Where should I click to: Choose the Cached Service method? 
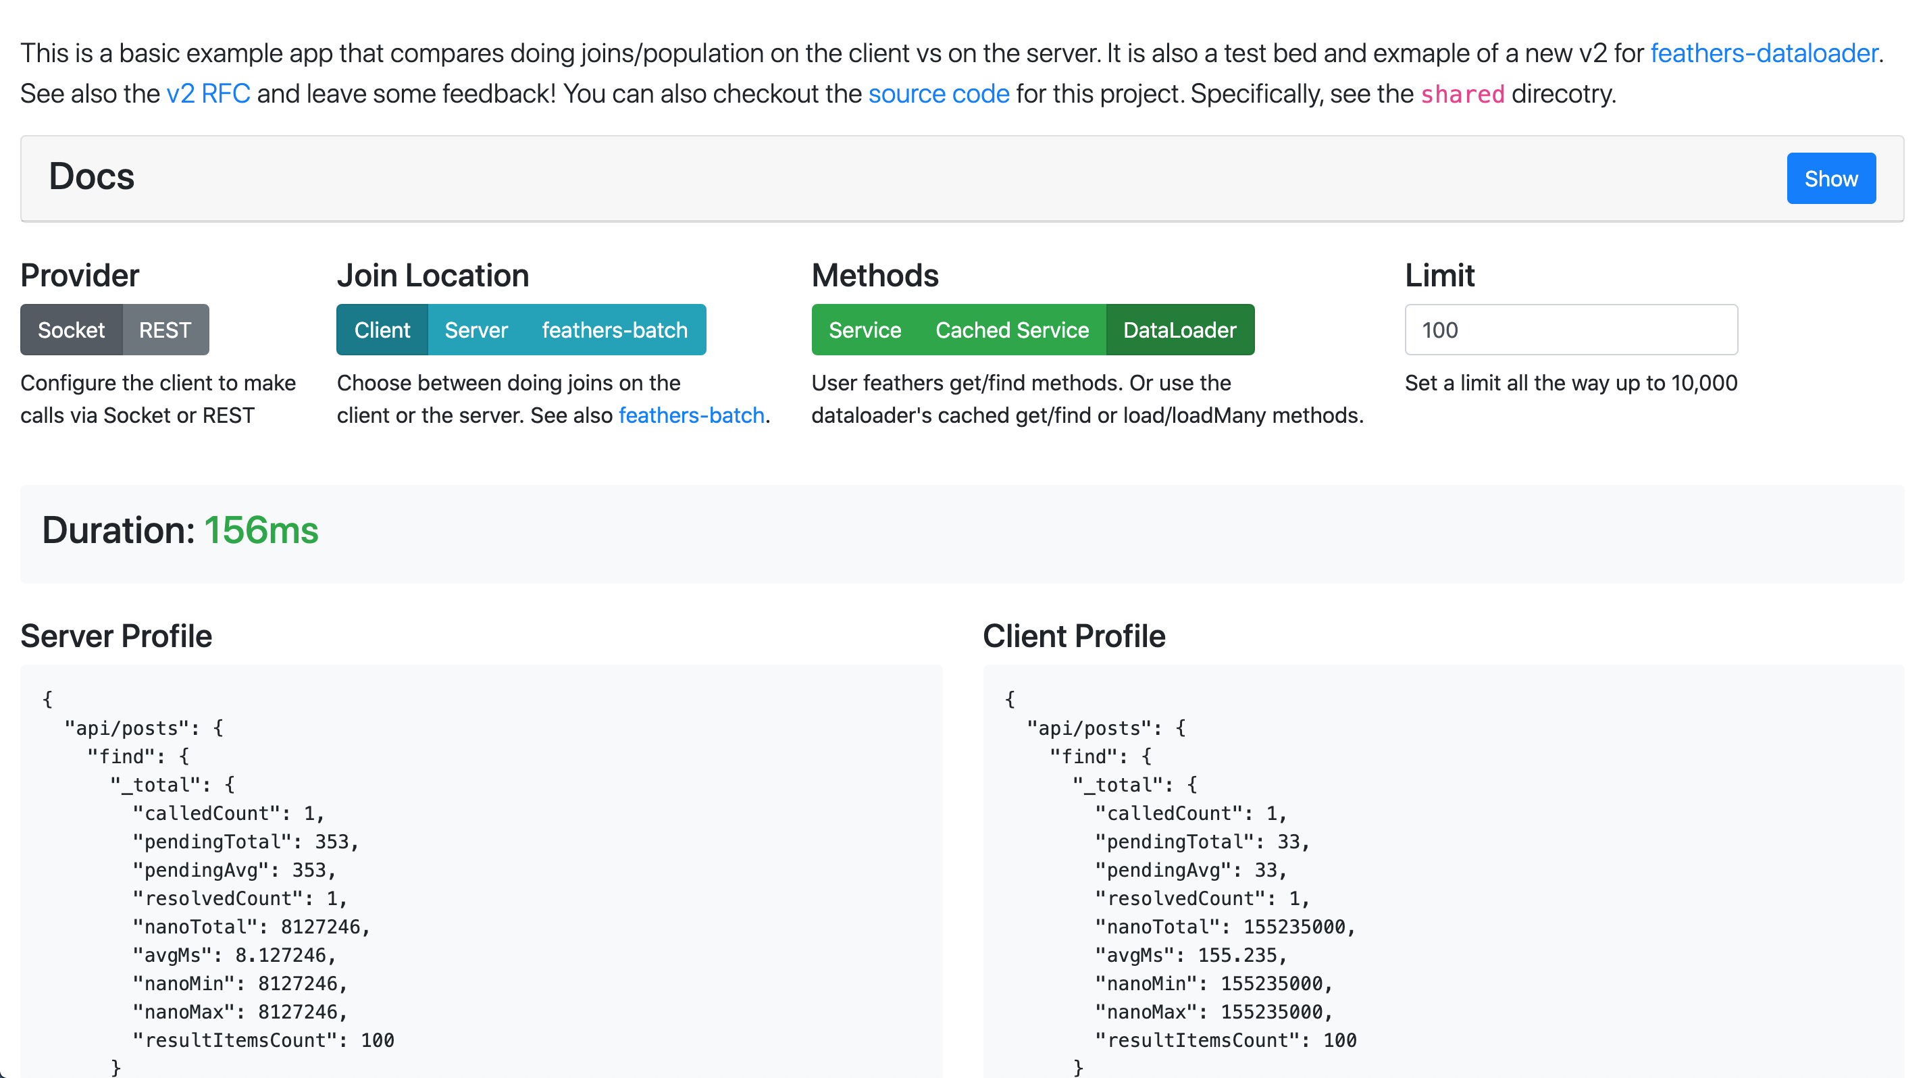pos(1012,330)
